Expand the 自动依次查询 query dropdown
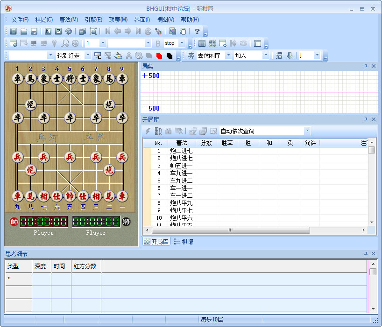This screenshot has height=327, width=382. tap(307, 131)
